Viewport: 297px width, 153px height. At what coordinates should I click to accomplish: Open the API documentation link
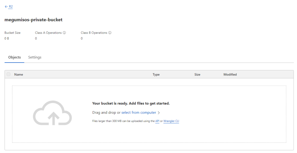(157, 121)
